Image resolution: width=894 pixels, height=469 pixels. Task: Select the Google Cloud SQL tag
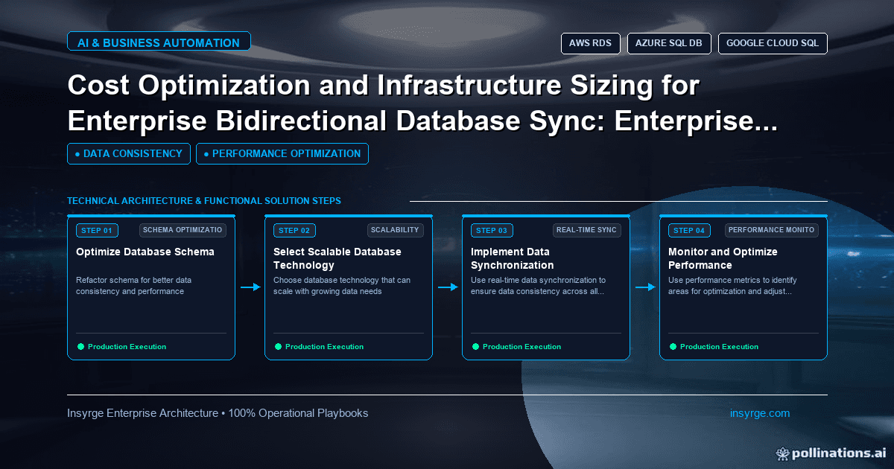tap(773, 43)
